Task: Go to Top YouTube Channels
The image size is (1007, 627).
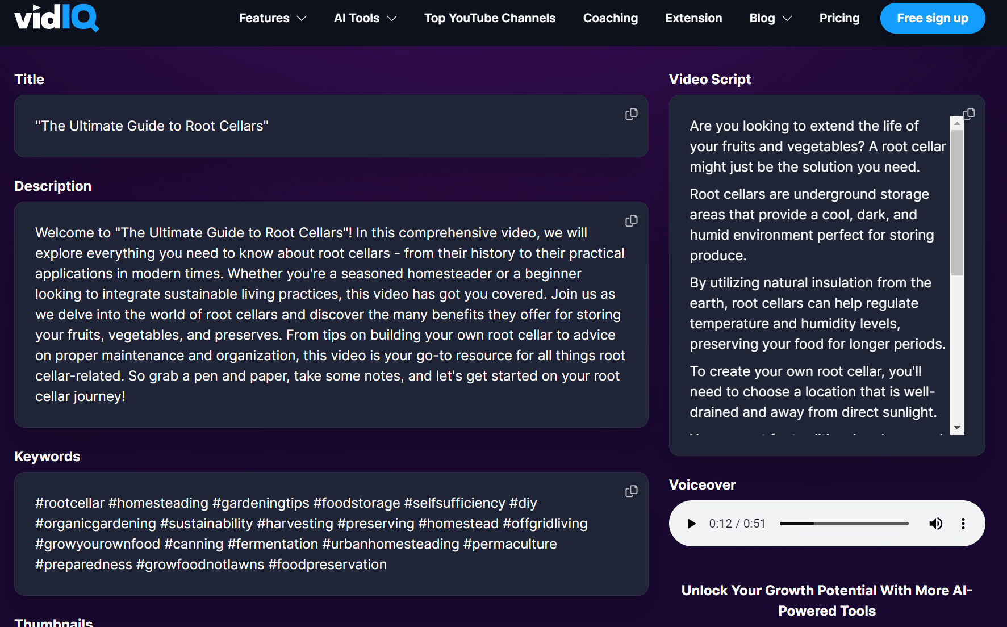Action: [x=490, y=18]
